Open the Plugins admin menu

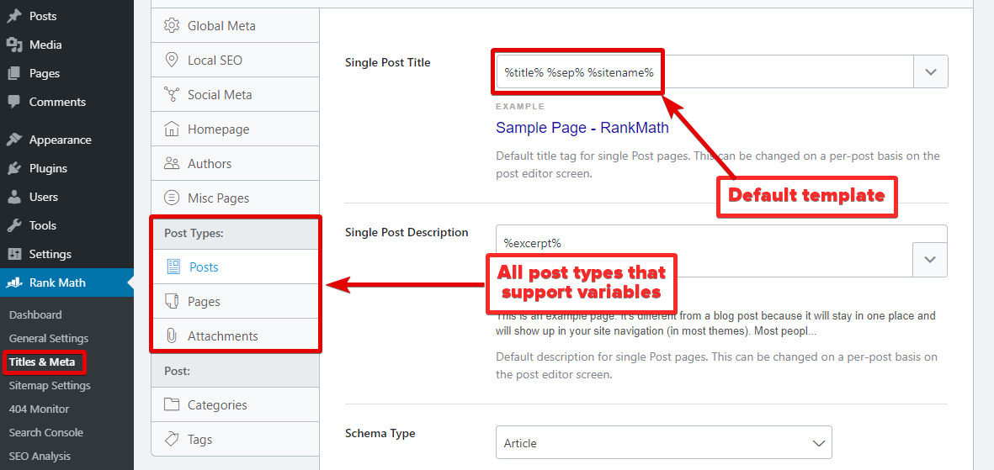click(x=48, y=168)
